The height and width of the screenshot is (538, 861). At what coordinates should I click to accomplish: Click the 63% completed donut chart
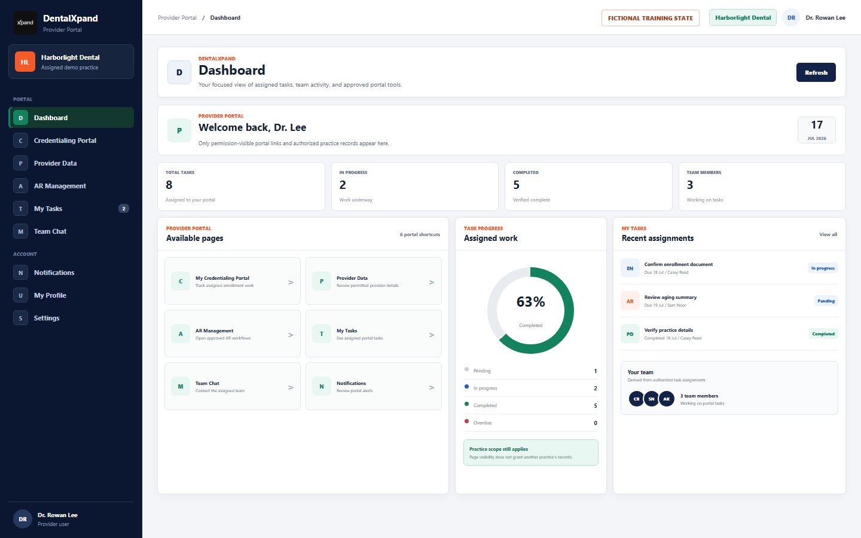click(x=531, y=310)
